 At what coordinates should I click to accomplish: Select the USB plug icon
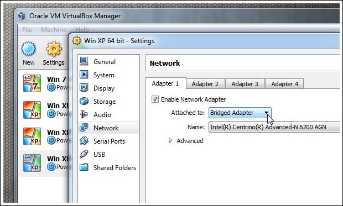click(84, 154)
